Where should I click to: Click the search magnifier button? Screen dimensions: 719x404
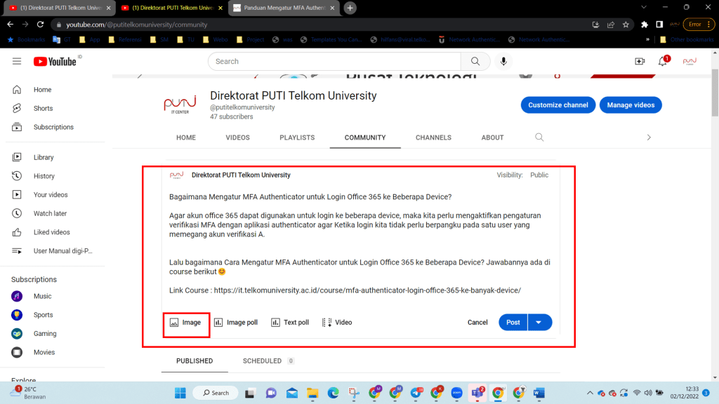475,61
